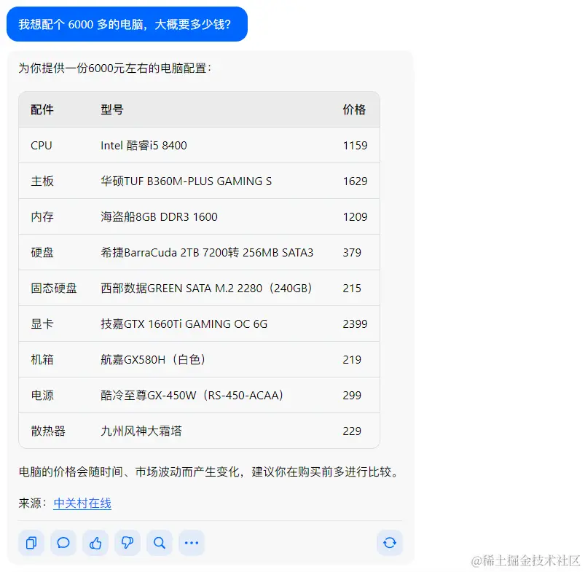This screenshot has width=585, height=572.
Task: Click the price 379 cell
Action: 352,253
